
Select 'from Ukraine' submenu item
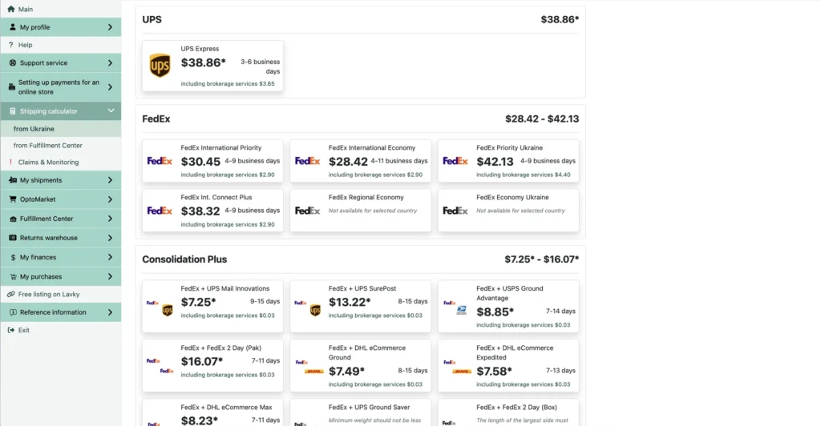61,129
